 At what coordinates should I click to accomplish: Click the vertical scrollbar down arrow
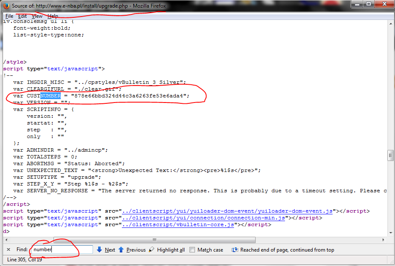coord(391,233)
